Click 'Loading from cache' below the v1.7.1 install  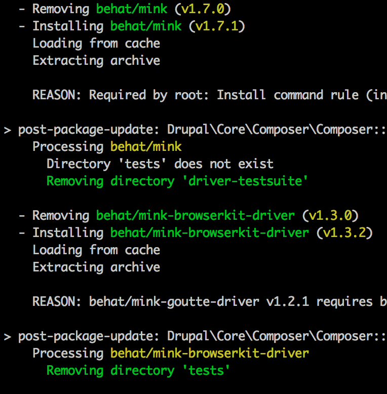96,43
